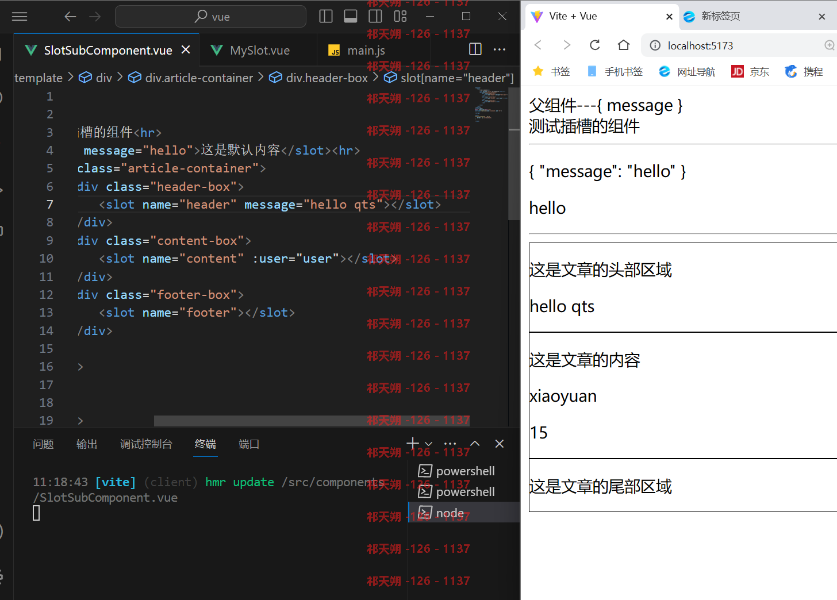Click the 这是文章的内容 text in the page
Viewport: 837px width, 600px height.
point(585,360)
